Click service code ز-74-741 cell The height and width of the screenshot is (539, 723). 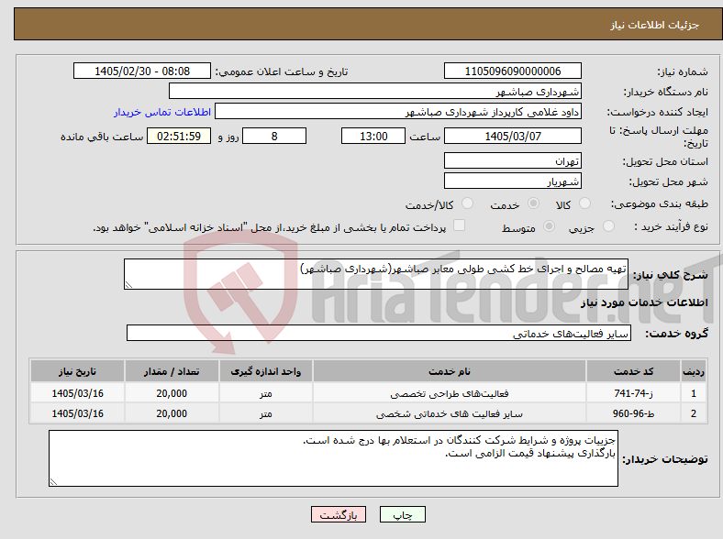[x=634, y=393]
